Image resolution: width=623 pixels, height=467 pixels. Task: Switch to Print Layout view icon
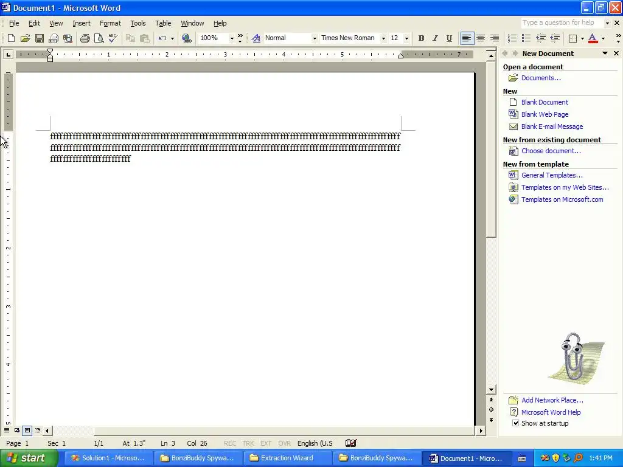27,431
